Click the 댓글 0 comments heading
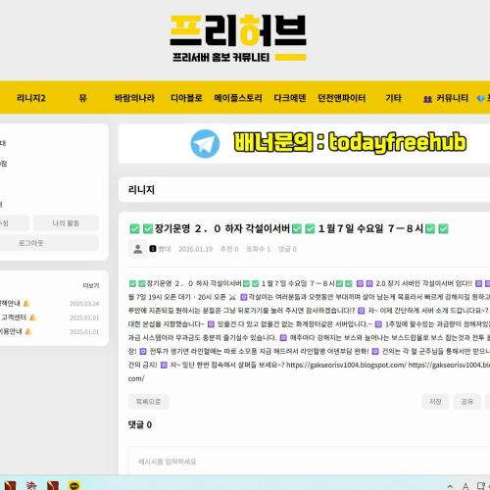 click(x=140, y=424)
